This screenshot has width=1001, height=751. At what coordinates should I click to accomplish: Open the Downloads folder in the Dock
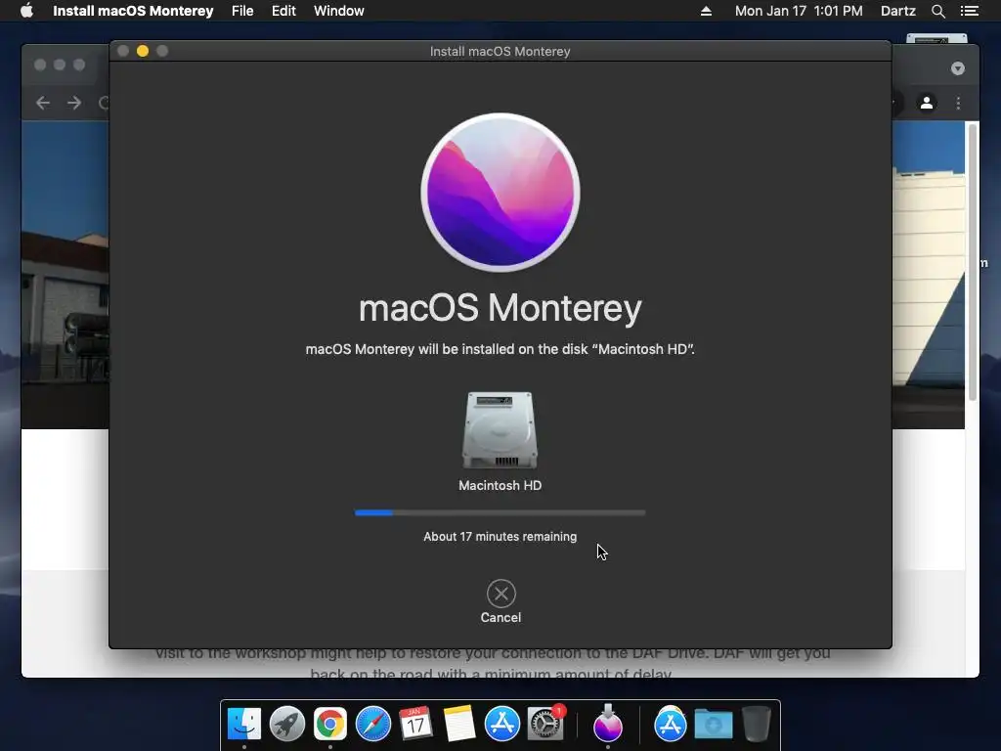[x=713, y=724]
